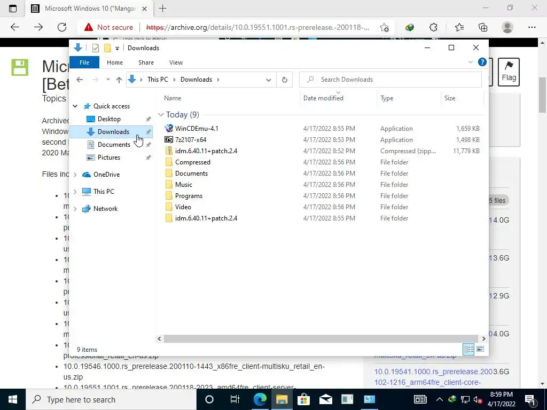Open notification action center icon
The height and width of the screenshot is (410, 547).
click(530, 399)
